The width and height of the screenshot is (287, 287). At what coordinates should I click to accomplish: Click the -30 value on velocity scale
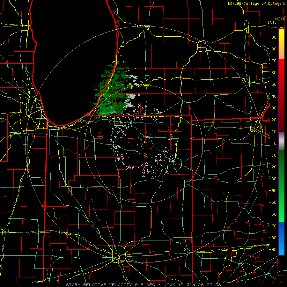coord(273,179)
